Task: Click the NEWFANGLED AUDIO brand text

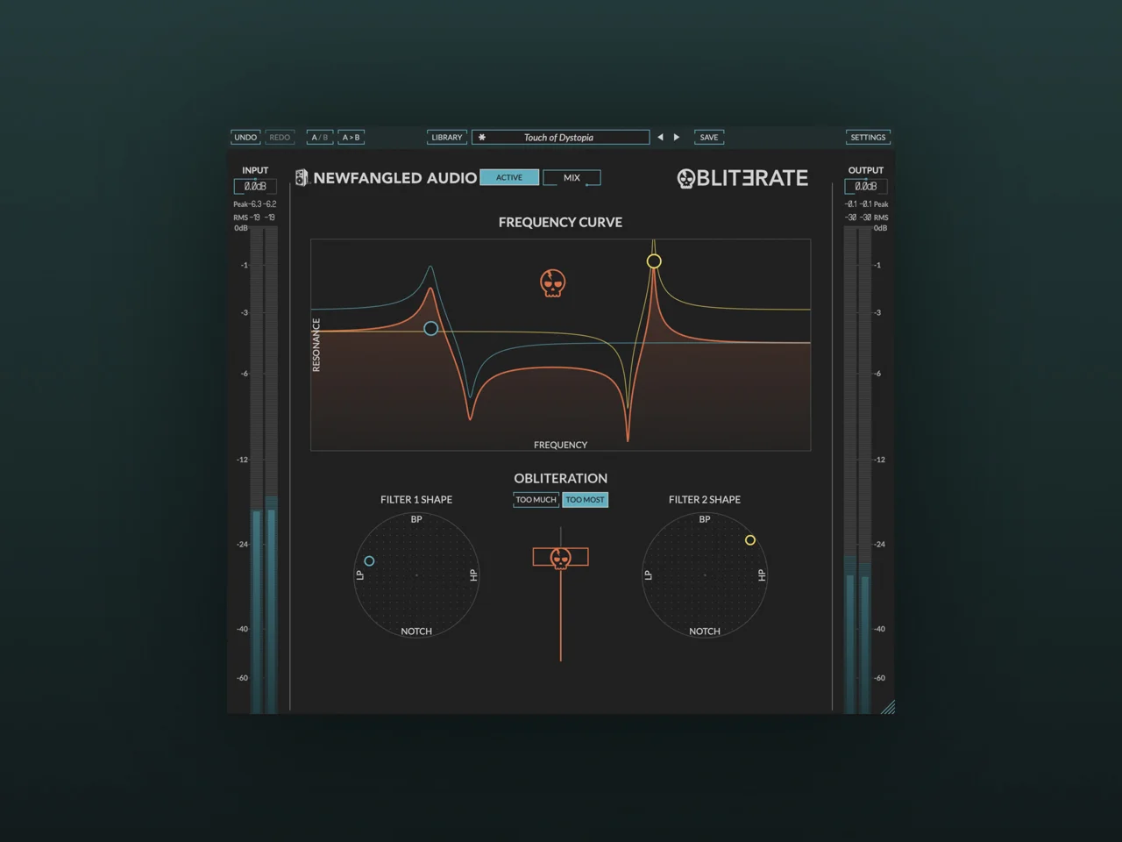Action: tap(395, 178)
